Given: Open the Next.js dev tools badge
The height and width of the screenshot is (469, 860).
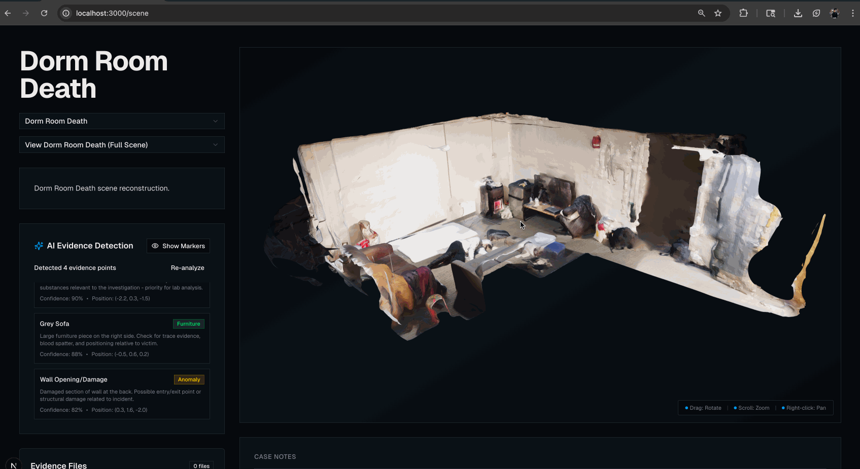Looking at the screenshot, I should (14, 464).
